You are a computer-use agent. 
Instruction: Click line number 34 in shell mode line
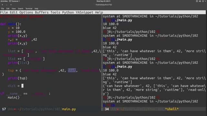click(107, 109)
